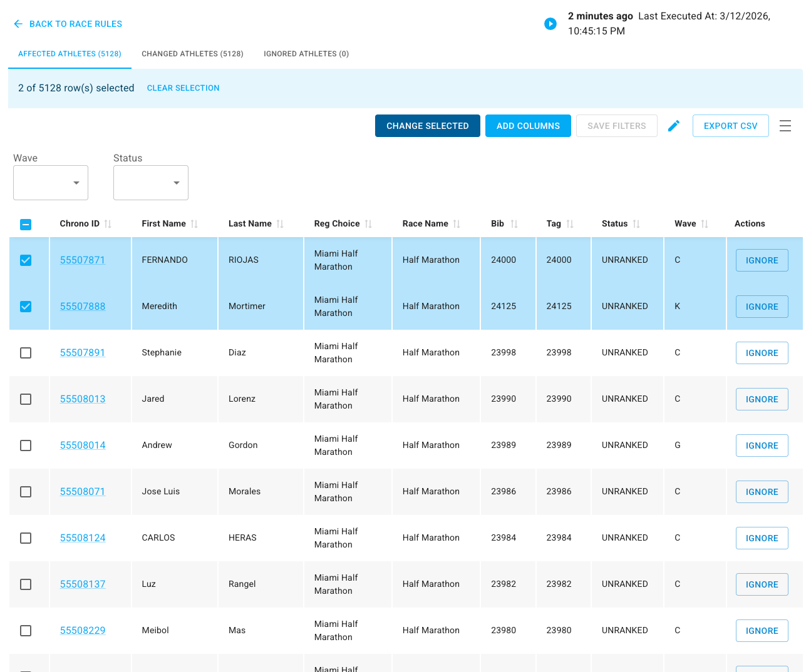Sort by Chrono ID column icon

click(x=108, y=224)
